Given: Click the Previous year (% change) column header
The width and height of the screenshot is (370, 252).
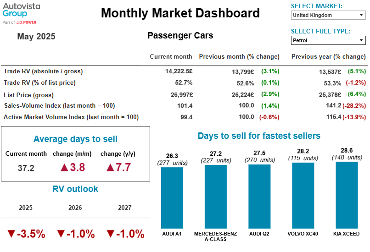Looking at the screenshot, I should (x=328, y=57).
